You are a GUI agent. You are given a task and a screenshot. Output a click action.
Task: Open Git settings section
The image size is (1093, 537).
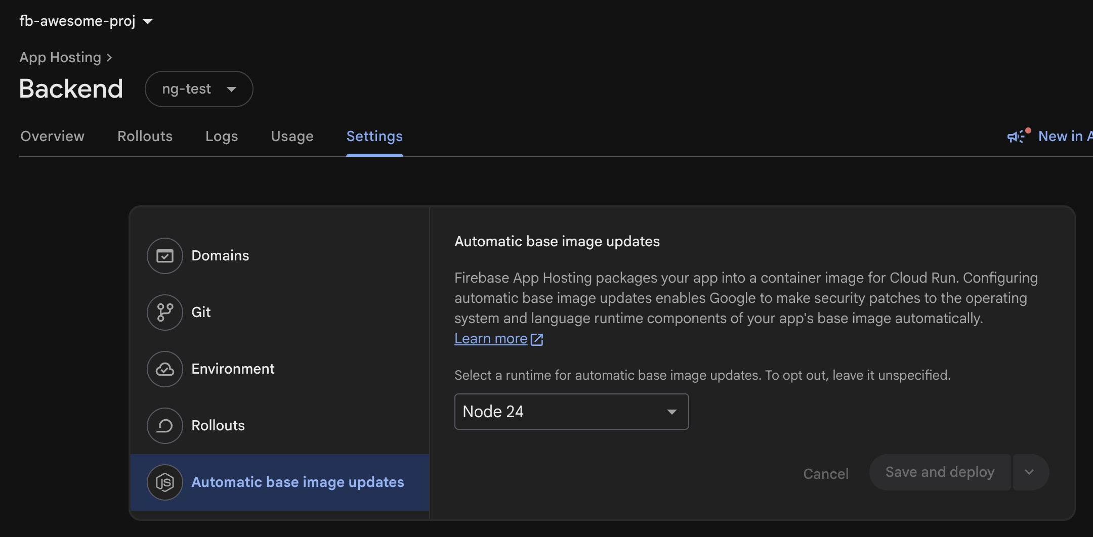[x=280, y=312]
